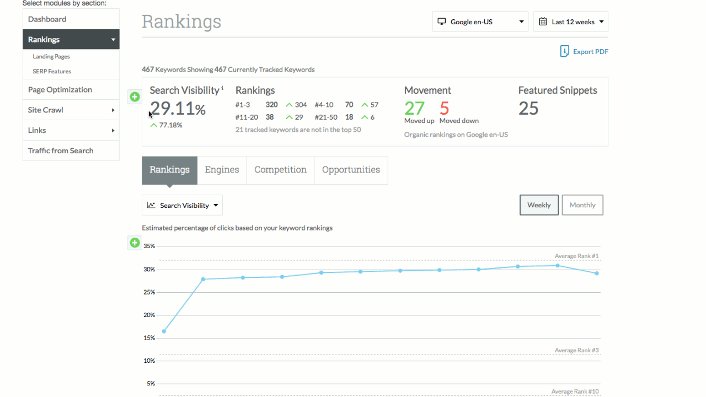Switch to the Competition tab
This screenshot has height=397, width=706.
pos(280,170)
